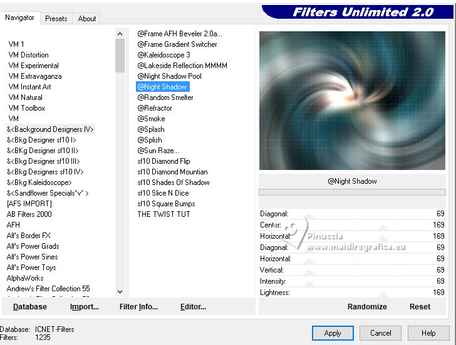Select [AFS IMPORT] category
Image resolution: width=456 pixels, height=345 pixels.
coord(29,204)
